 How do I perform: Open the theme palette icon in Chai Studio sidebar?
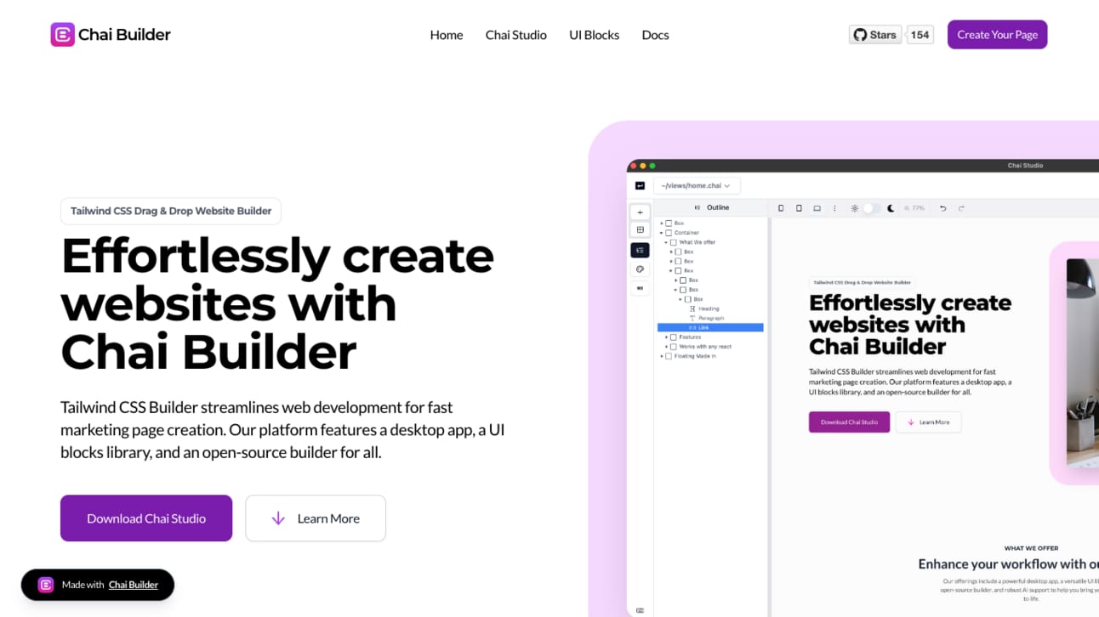click(641, 269)
